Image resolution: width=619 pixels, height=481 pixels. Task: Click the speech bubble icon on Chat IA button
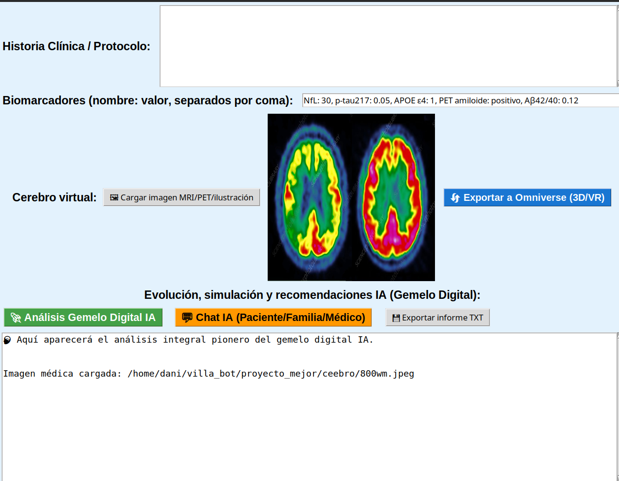click(x=187, y=317)
